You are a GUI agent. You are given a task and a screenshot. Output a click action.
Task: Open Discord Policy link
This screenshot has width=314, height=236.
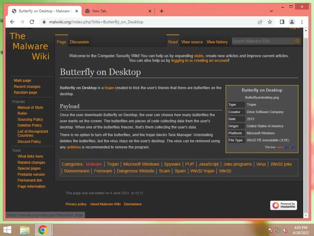[29, 141]
